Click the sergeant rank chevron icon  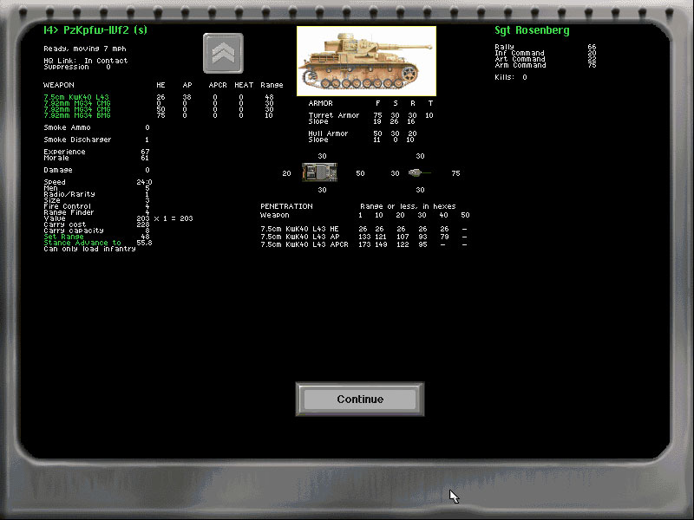[223, 54]
